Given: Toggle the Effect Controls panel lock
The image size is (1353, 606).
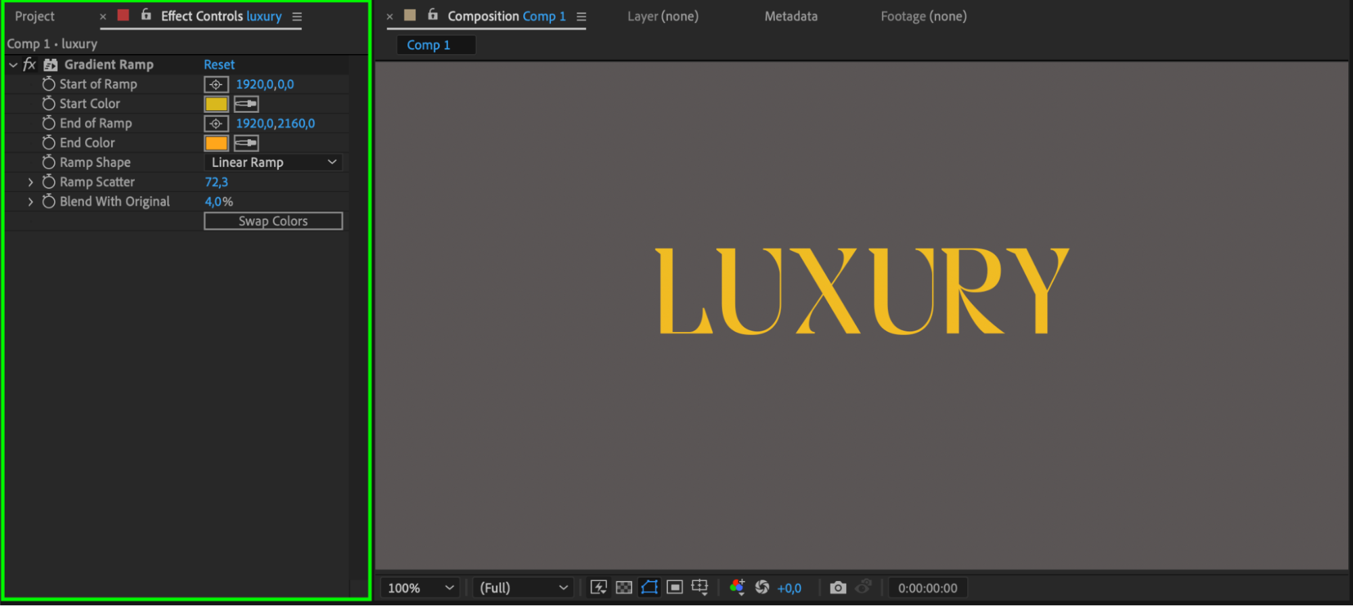Looking at the screenshot, I should coord(146,15).
